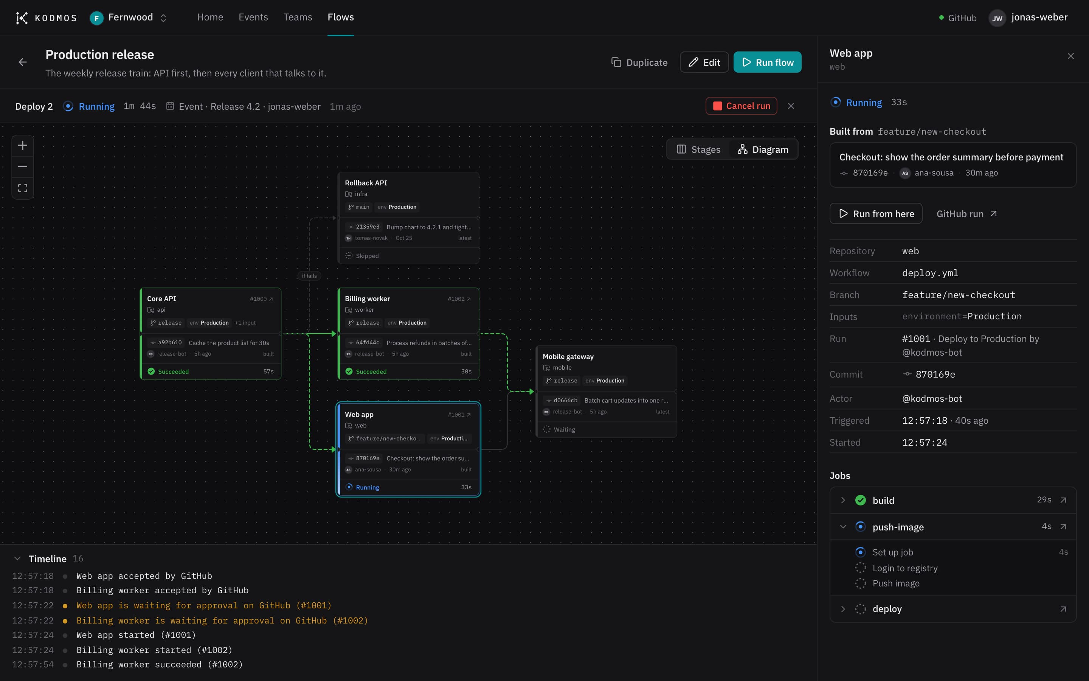Open the Teams tab

pyautogui.click(x=298, y=17)
